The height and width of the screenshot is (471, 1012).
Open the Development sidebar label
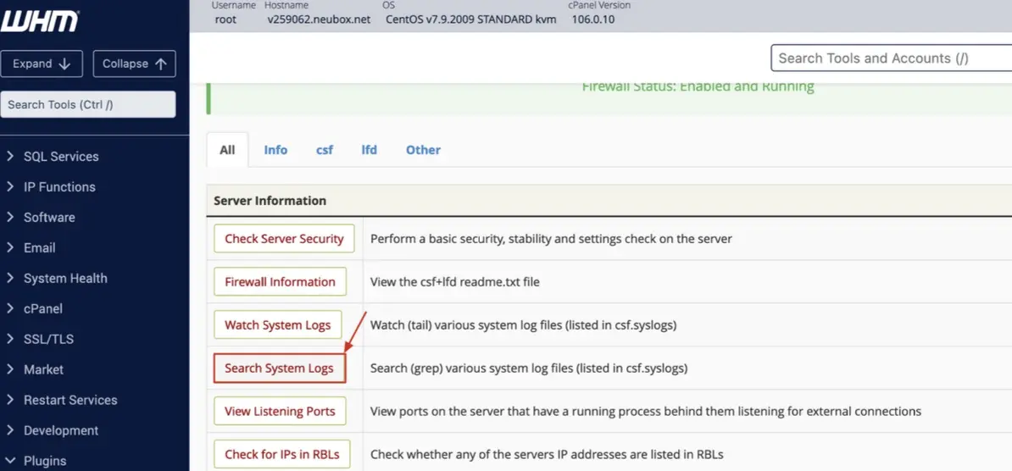[x=61, y=429]
